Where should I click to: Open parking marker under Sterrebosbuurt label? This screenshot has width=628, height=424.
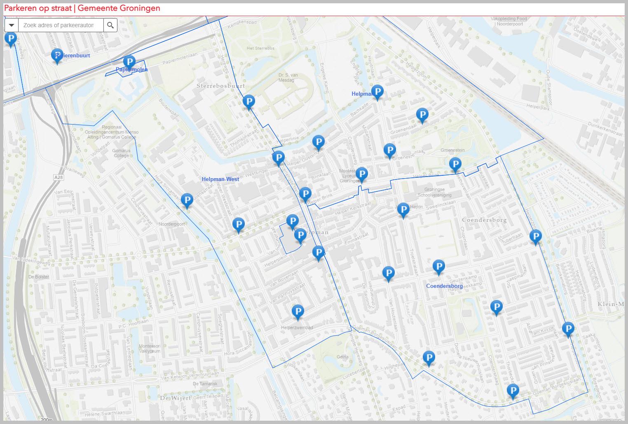[x=248, y=101]
